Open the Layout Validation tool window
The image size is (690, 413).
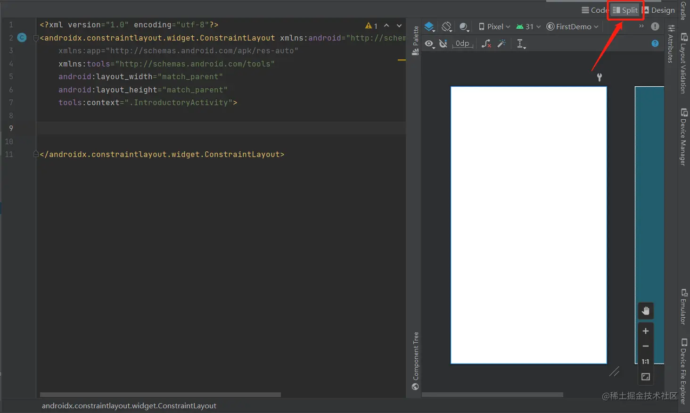pyautogui.click(x=683, y=63)
